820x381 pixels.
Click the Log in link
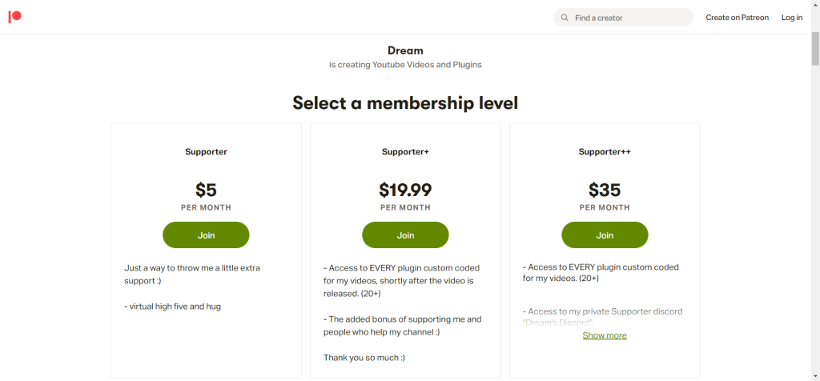coord(792,18)
